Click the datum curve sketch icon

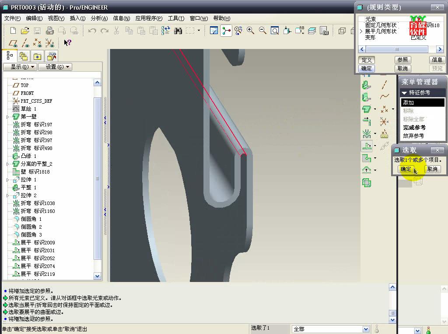[x=384, y=97]
